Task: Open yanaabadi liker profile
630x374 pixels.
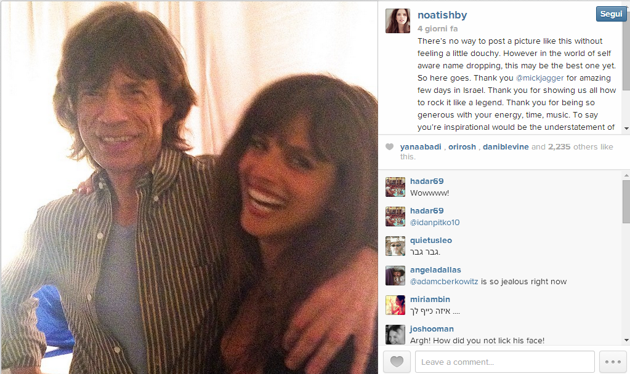Action: pos(421,147)
